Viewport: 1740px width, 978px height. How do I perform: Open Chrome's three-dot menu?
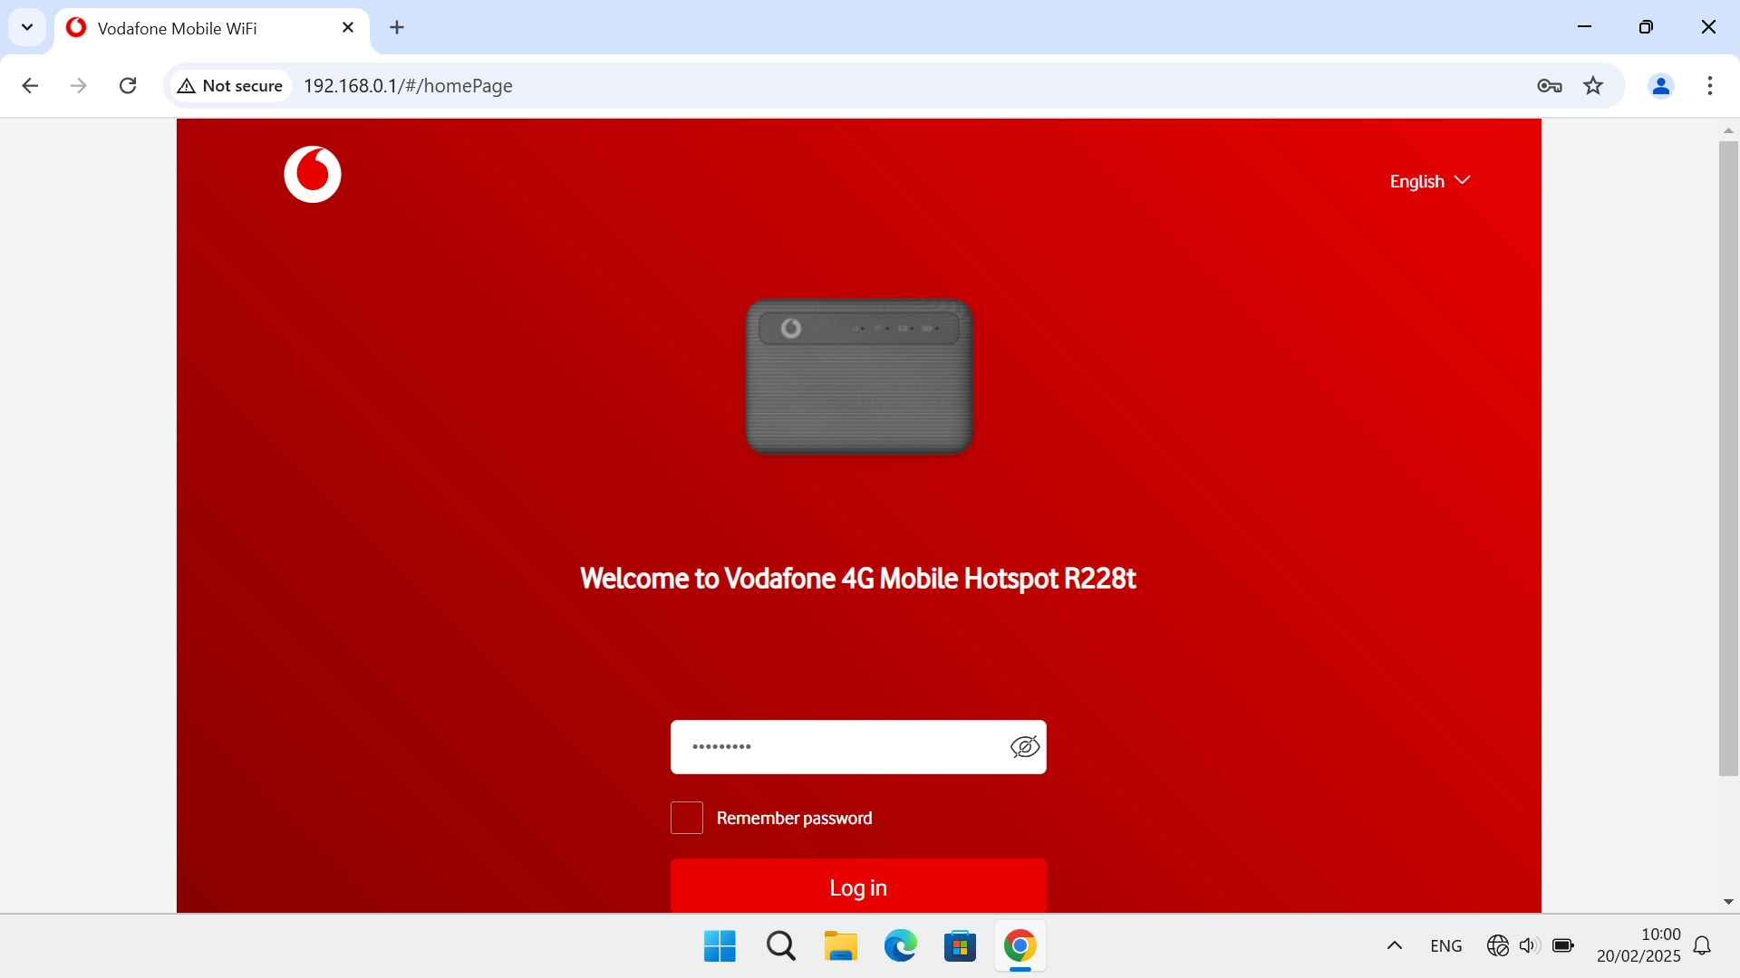click(1711, 85)
